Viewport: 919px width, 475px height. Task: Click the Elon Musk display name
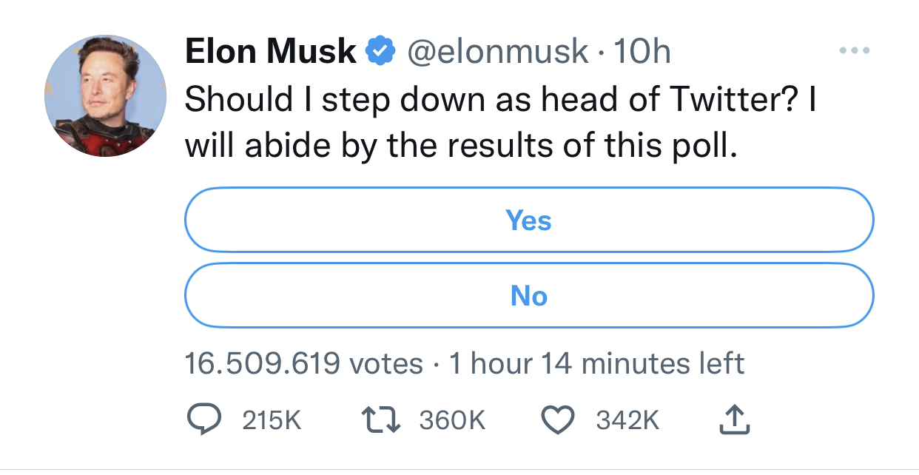[270, 52]
